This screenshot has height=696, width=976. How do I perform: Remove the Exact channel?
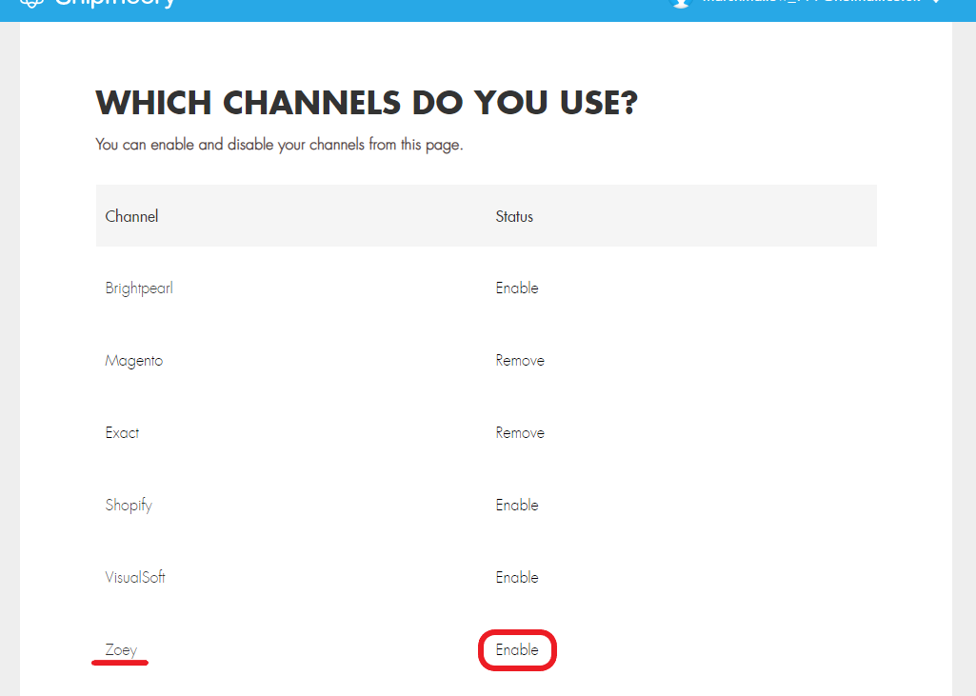coord(520,432)
